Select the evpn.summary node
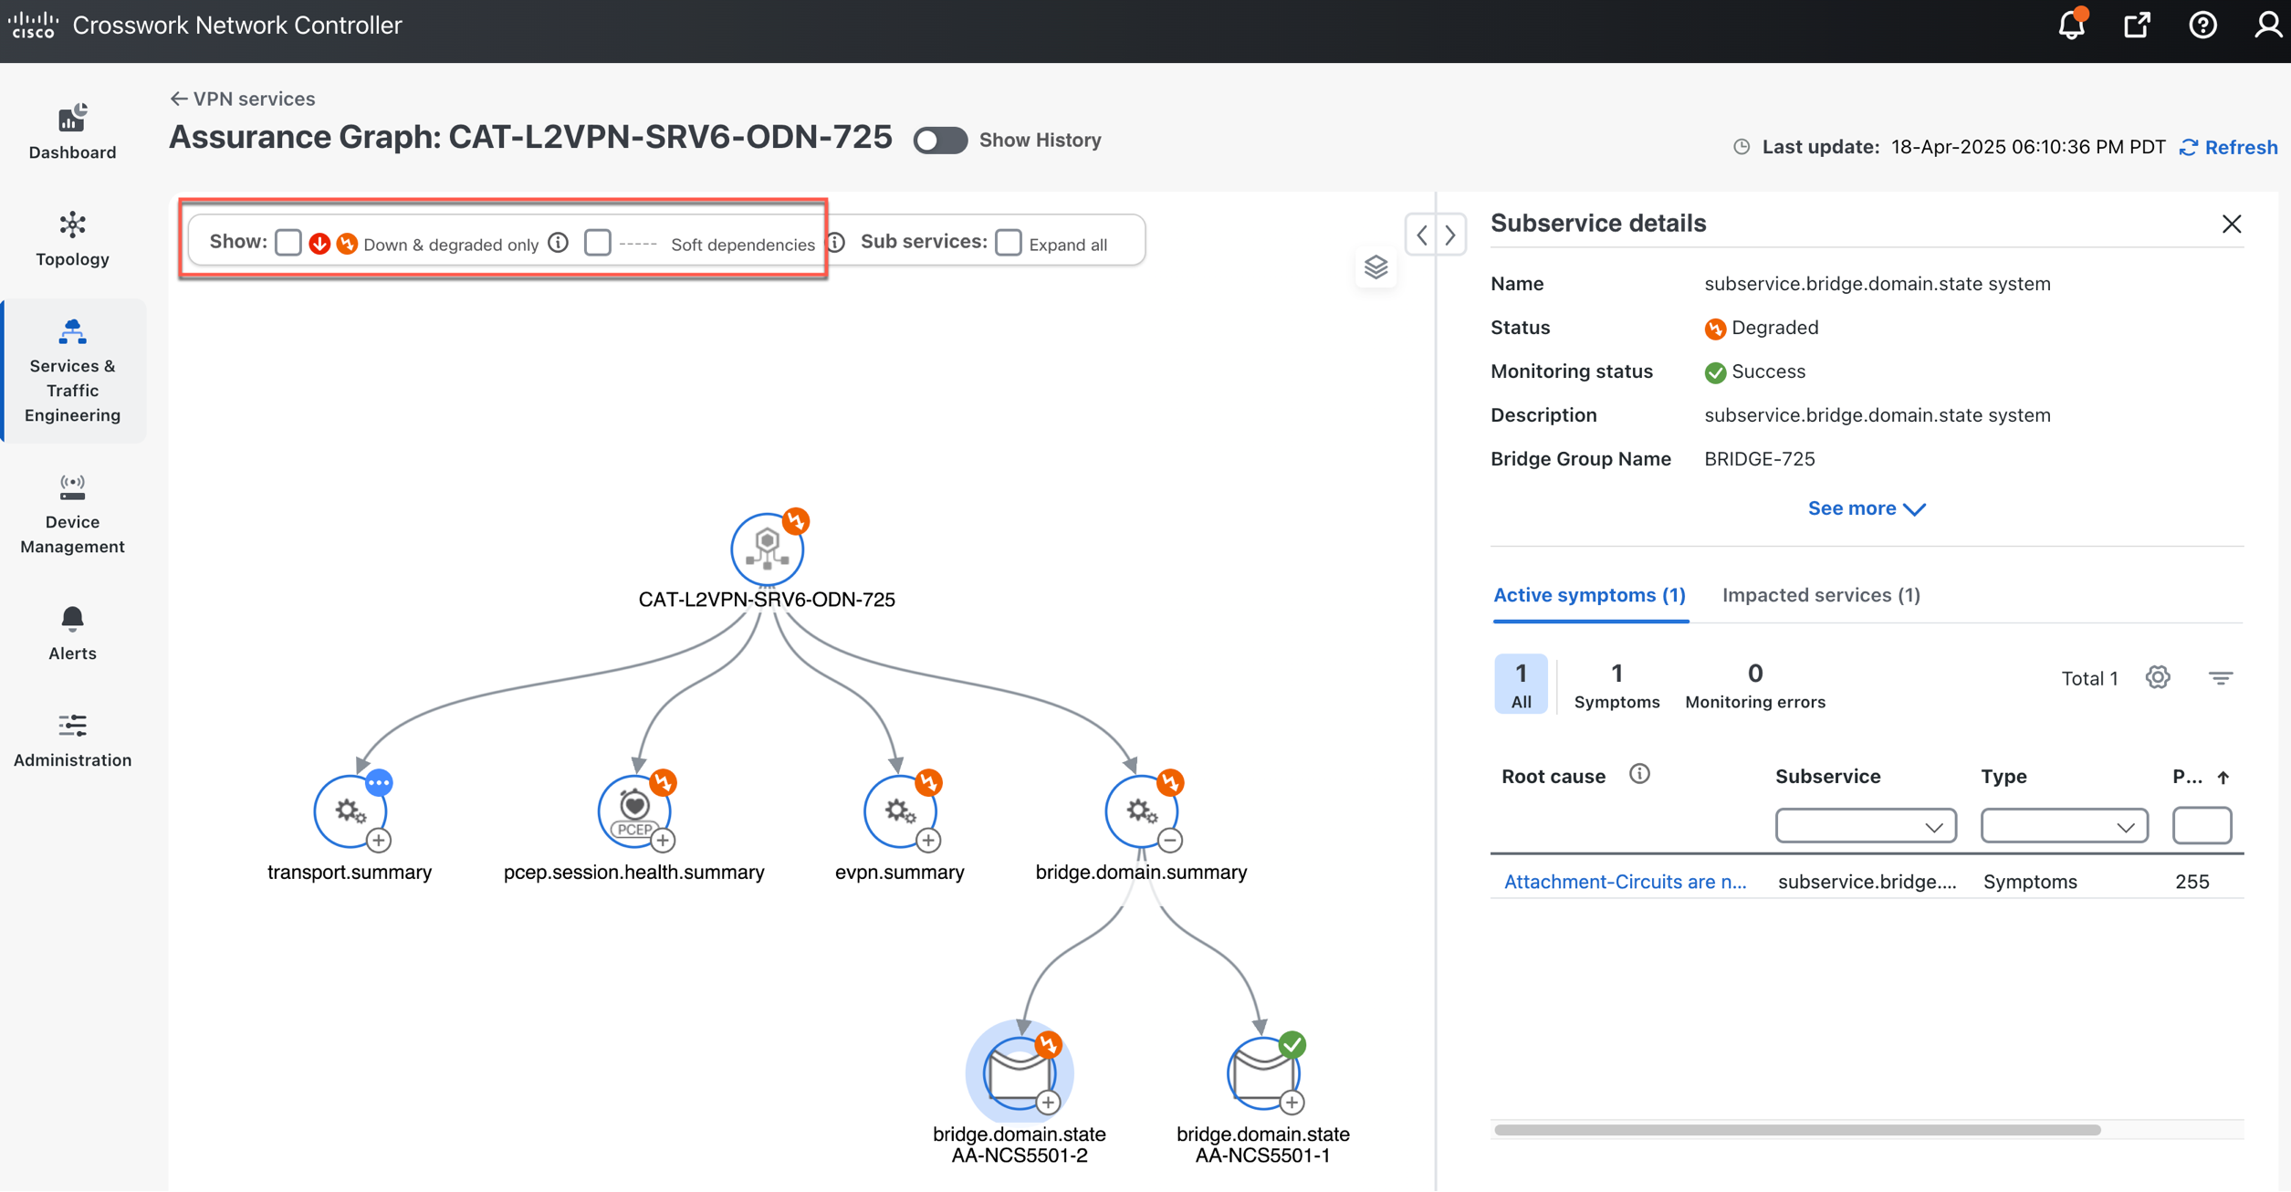The height and width of the screenshot is (1192, 2291). 900,810
